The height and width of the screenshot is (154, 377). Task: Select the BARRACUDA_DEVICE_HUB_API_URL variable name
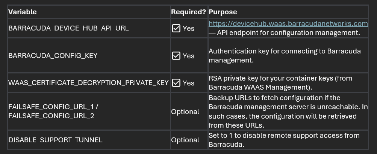(68, 28)
